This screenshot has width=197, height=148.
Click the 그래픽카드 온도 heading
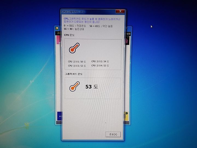tap(74, 74)
